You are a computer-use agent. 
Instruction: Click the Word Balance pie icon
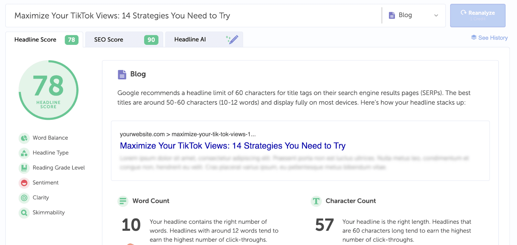pyautogui.click(x=24, y=138)
